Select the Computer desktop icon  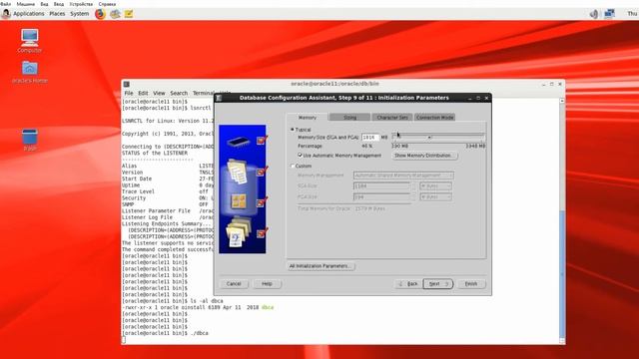pos(29,41)
